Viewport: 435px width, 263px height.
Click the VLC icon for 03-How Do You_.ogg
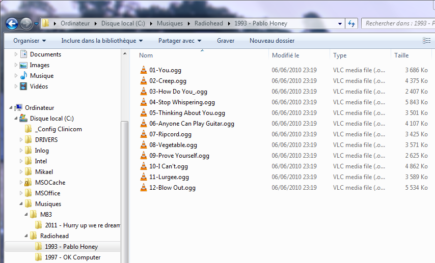[x=144, y=91]
